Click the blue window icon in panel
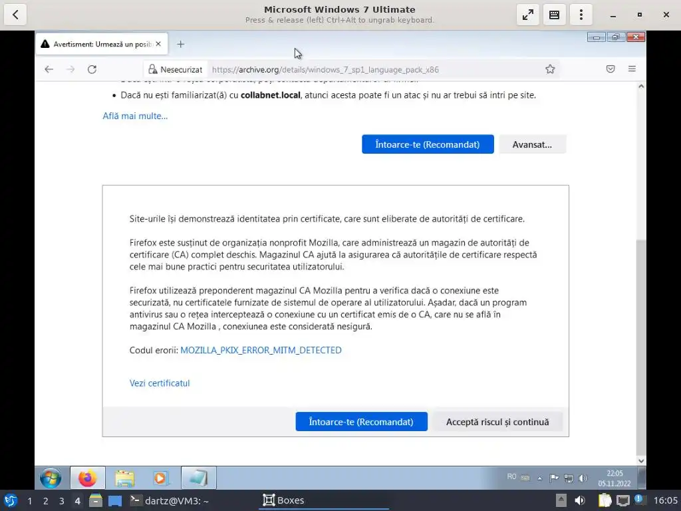 (115, 500)
